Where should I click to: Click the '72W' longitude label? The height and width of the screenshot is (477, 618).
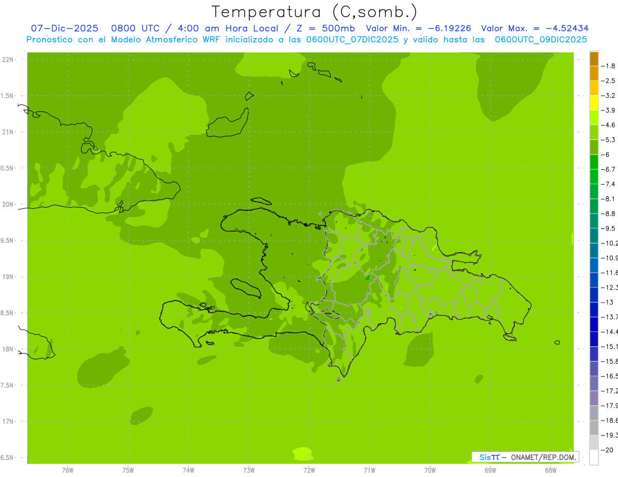[309, 470]
